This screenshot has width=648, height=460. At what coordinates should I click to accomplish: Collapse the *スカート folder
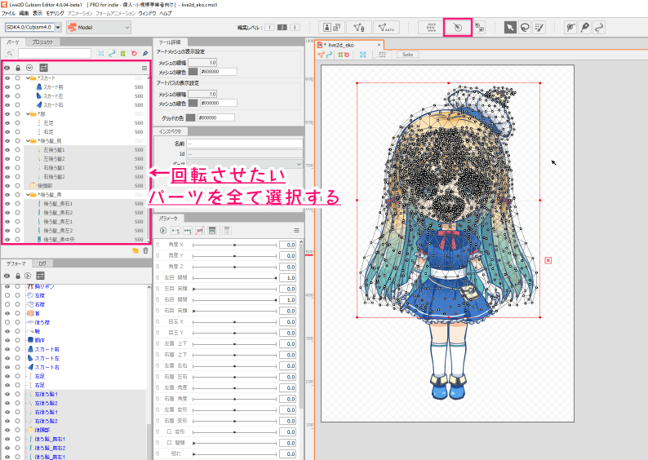(28, 78)
